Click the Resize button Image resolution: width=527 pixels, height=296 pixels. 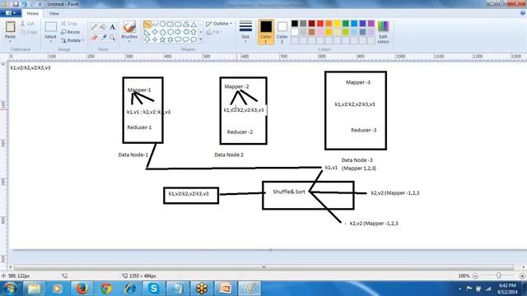pos(71,32)
